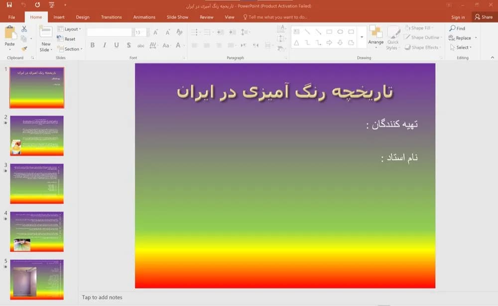Viewport: 498px width, 306px height.
Task: Insert a New Slide
Action: [46, 39]
